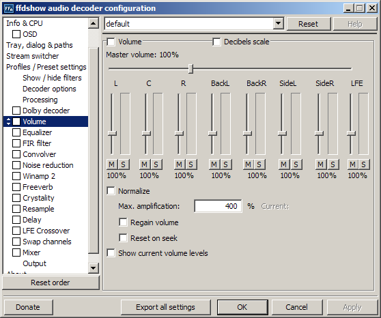The height and width of the screenshot is (318, 381).
Task: Click the Master volume slider handle
Action: point(191,69)
